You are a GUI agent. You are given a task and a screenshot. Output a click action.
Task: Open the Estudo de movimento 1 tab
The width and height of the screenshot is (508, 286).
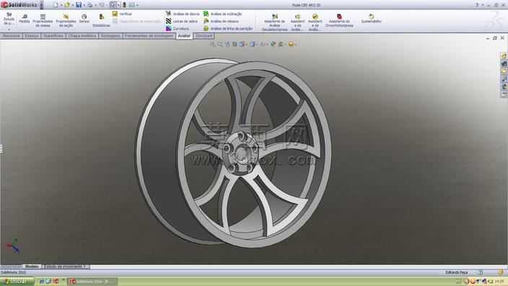[x=66, y=266]
